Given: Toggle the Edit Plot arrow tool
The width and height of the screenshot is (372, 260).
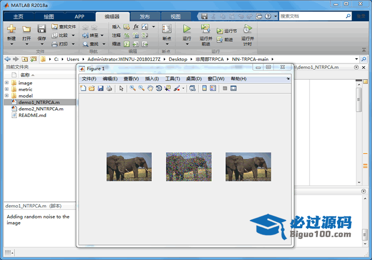Looking at the screenshot, I should (x=121, y=88).
